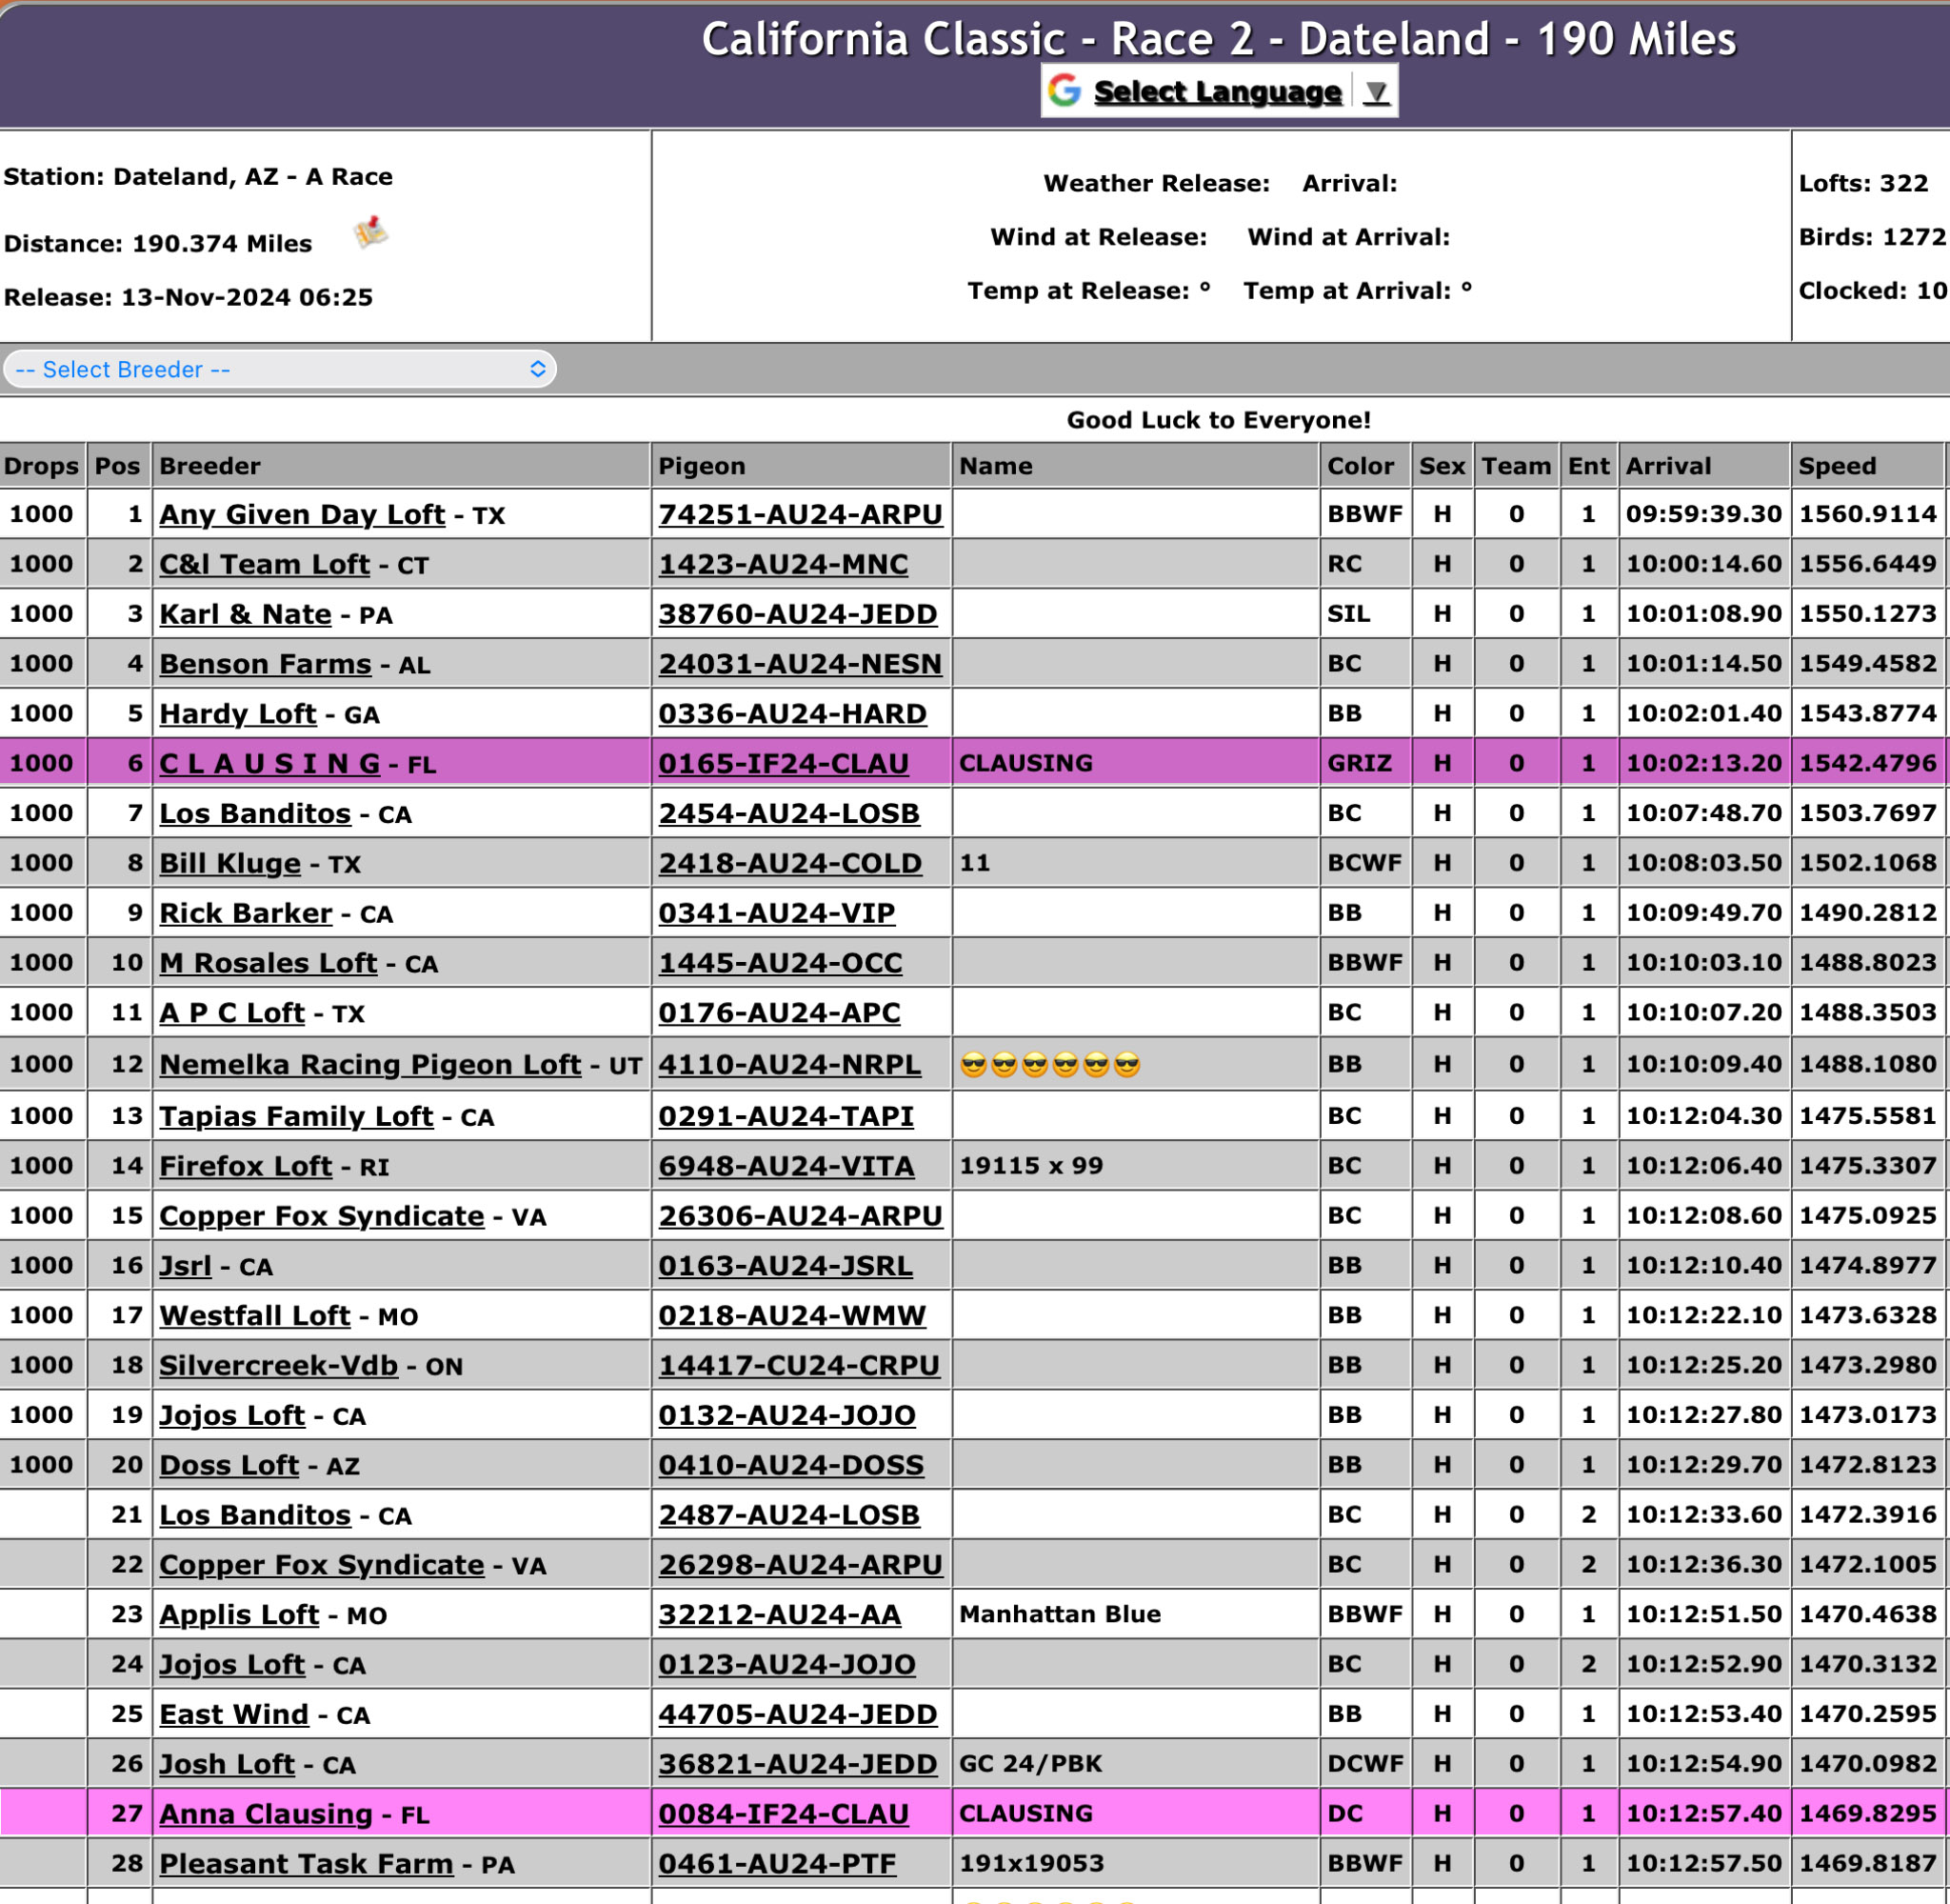The width and height of the screenshot is (1950, 1904).
Task: Open Applis Loft breeder link
Action: click(x=239, y=1615)
